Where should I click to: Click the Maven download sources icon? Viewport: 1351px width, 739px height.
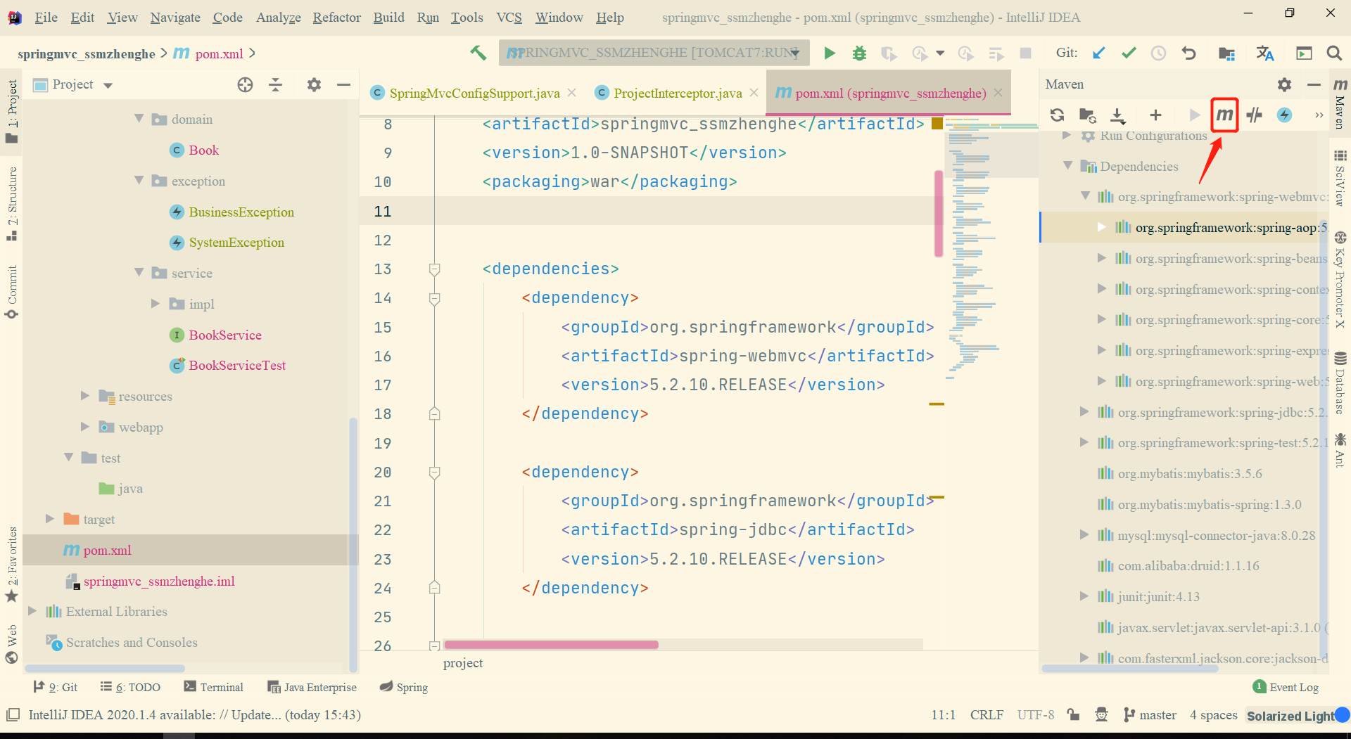point(1118,115)
